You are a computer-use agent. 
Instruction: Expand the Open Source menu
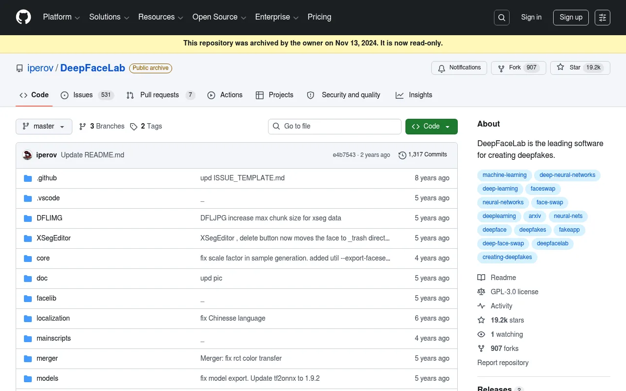220,17
